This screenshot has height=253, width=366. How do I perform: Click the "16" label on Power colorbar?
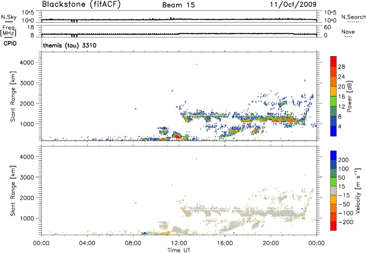point(341,96)
